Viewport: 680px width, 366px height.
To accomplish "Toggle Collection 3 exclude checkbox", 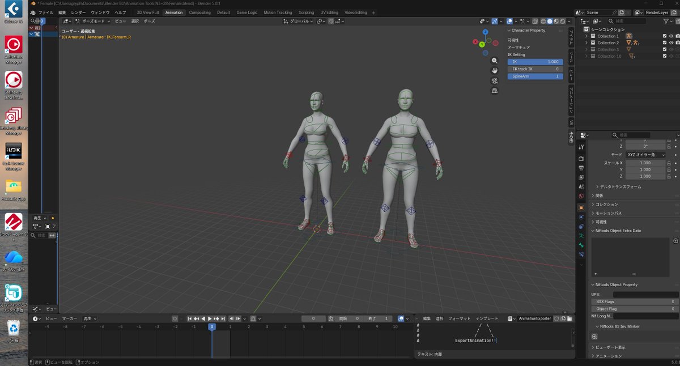I will tap(665, 49).
